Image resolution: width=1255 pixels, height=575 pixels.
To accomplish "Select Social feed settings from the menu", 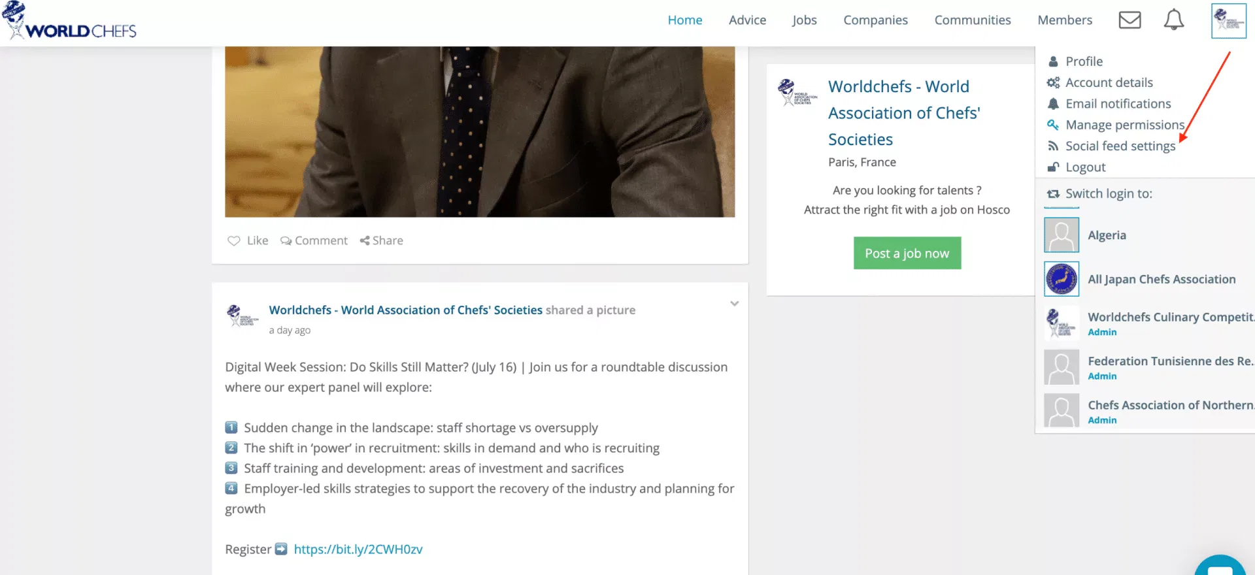I will point(1120,146).
